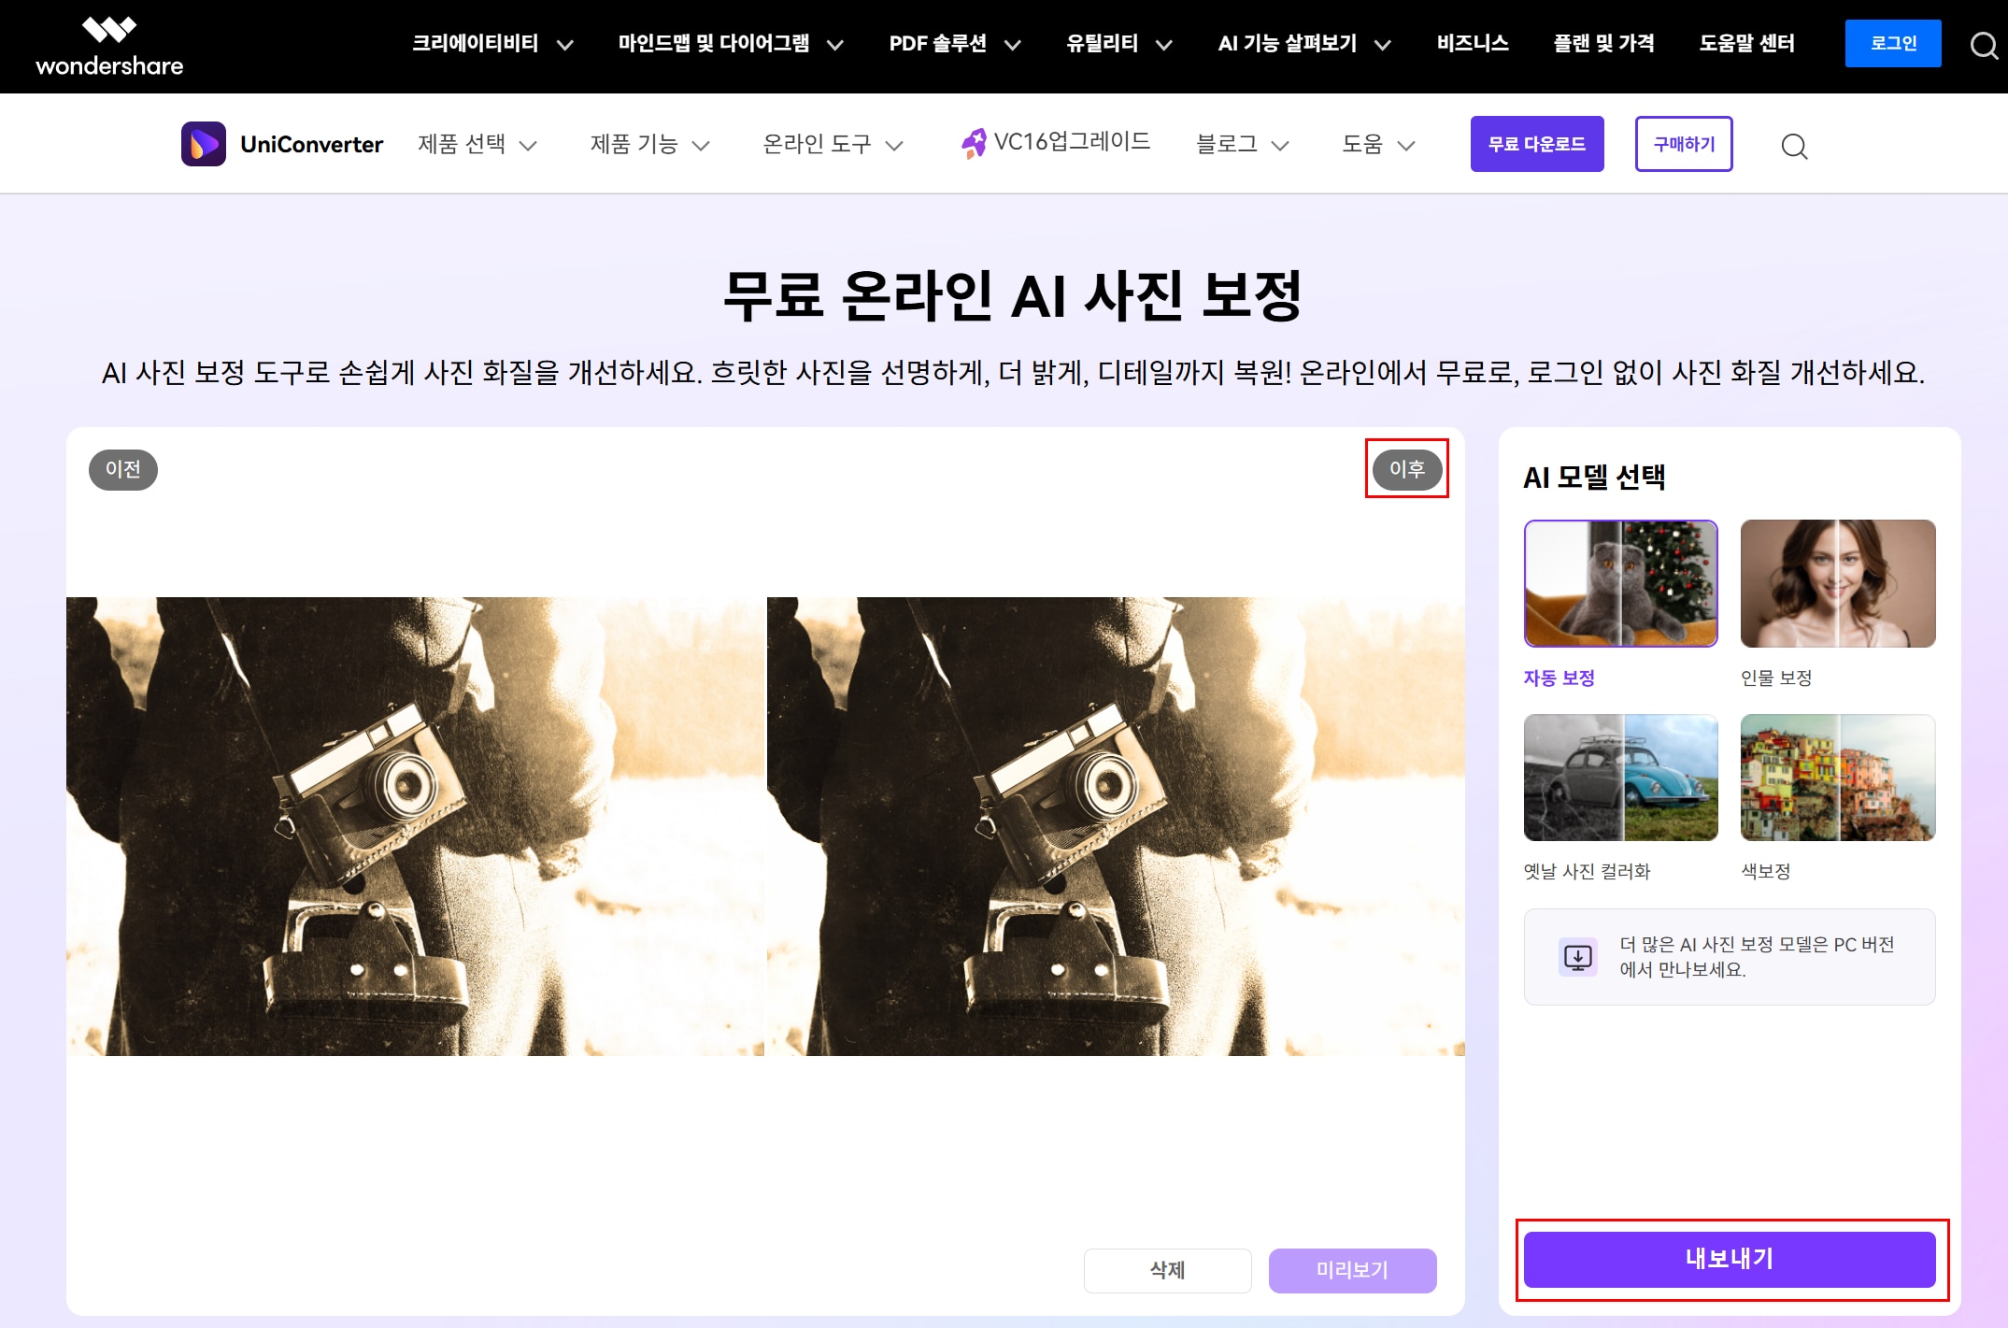Screen dimensions: 2008x1328
Task: Expand the 온라인 도구 dropdown
Action: [832, 144]
